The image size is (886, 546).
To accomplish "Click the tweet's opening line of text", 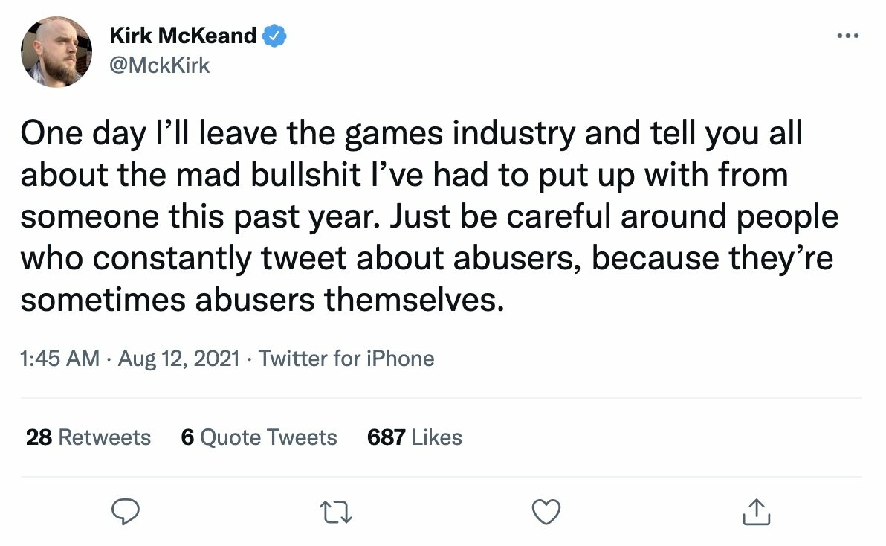I will point(411,135).
